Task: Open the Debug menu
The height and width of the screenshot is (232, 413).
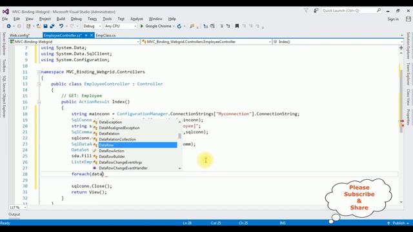Action: point(76,19)
